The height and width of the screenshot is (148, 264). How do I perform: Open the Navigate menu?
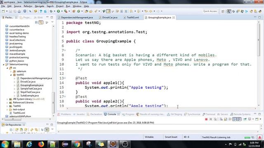click(40, 6)
